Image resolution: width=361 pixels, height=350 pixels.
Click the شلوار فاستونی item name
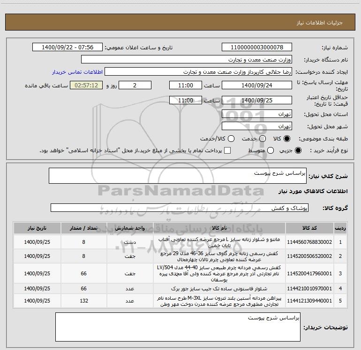(219, 288)
